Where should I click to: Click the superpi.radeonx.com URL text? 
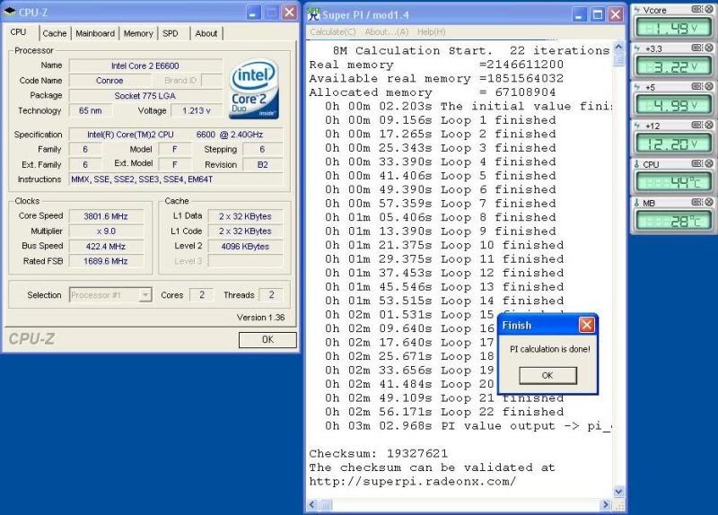click(413, 482)
